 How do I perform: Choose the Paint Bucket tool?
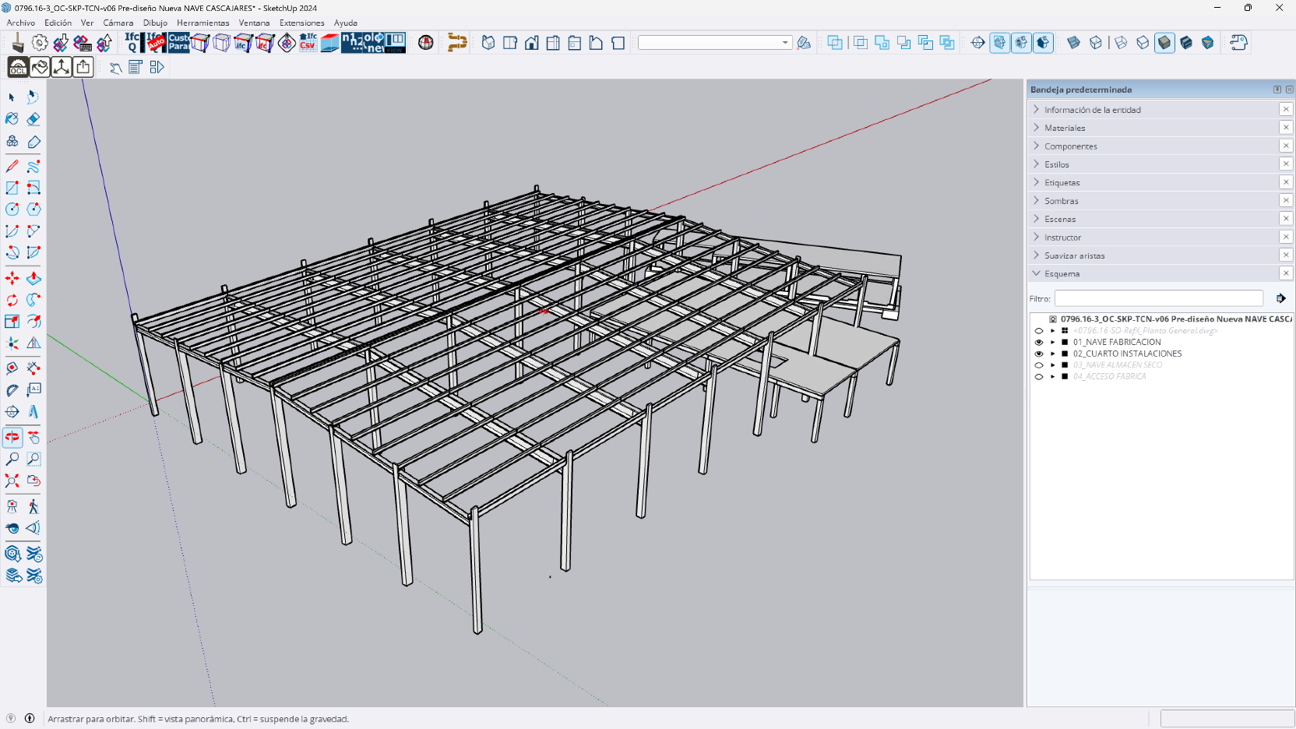[x=12, y=119]
